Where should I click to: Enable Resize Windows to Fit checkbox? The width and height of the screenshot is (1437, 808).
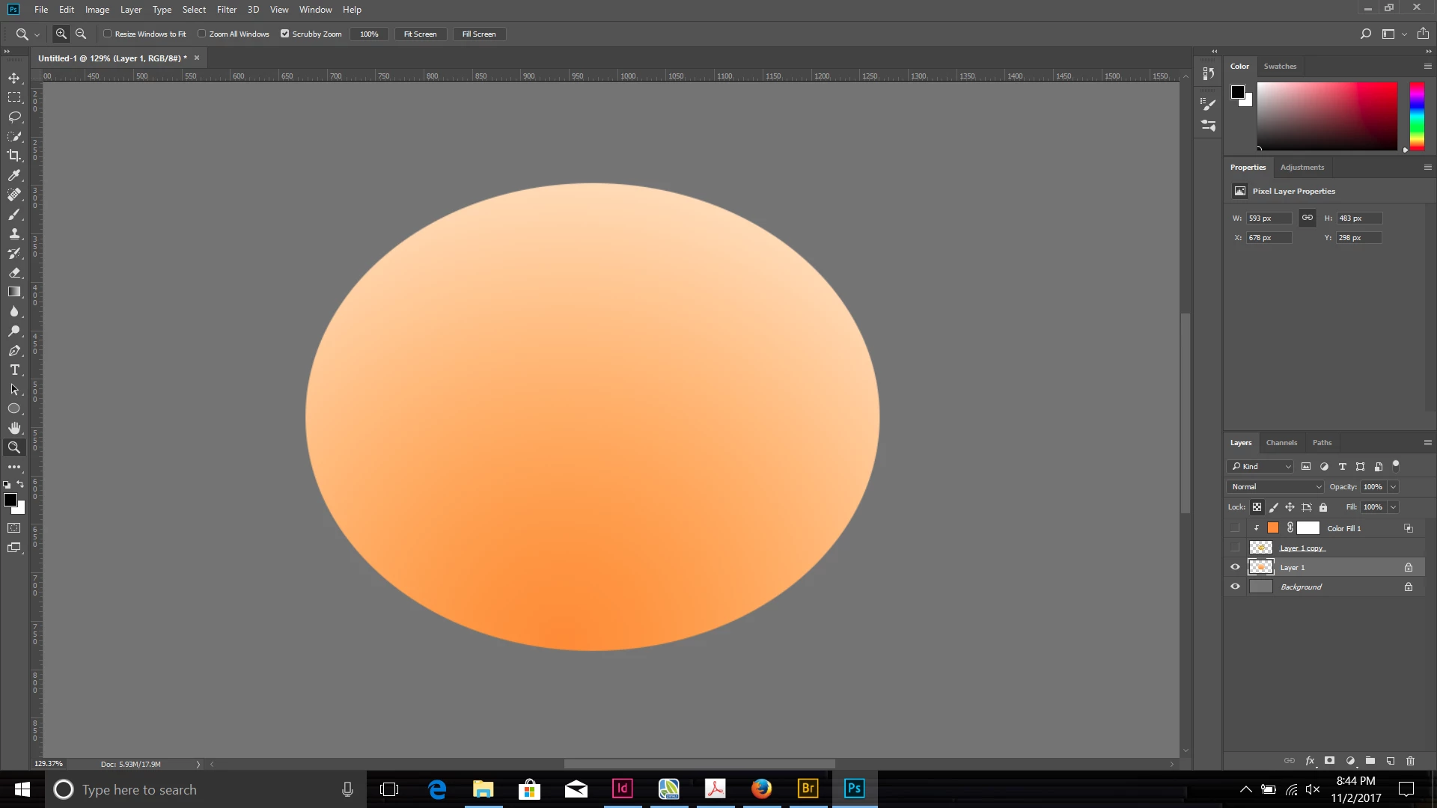point(108,34)
